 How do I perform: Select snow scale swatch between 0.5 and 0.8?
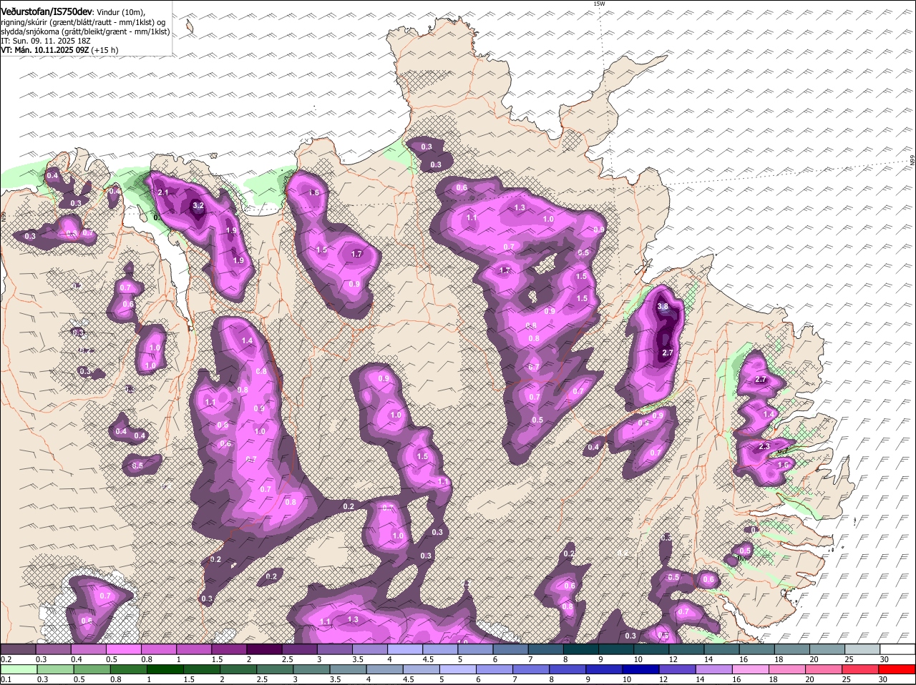pyautogui.click(x=123, y=649)
